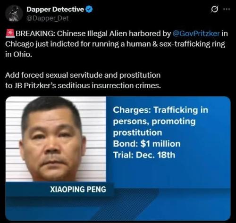
Task: Click the 'Trial: Dec. 18th' text
Action: click(x=144, y=155)
